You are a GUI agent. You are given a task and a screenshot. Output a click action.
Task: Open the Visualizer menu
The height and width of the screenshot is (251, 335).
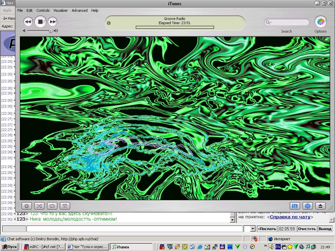click(x=61, y=10)
